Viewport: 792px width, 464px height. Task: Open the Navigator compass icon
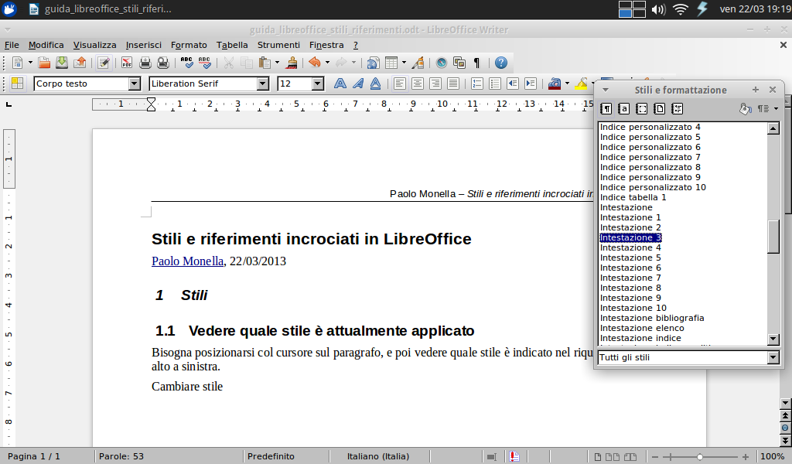pos(442,63)
